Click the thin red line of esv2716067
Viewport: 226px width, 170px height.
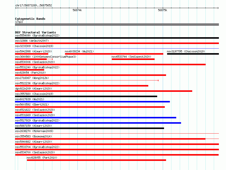point(87,80)
